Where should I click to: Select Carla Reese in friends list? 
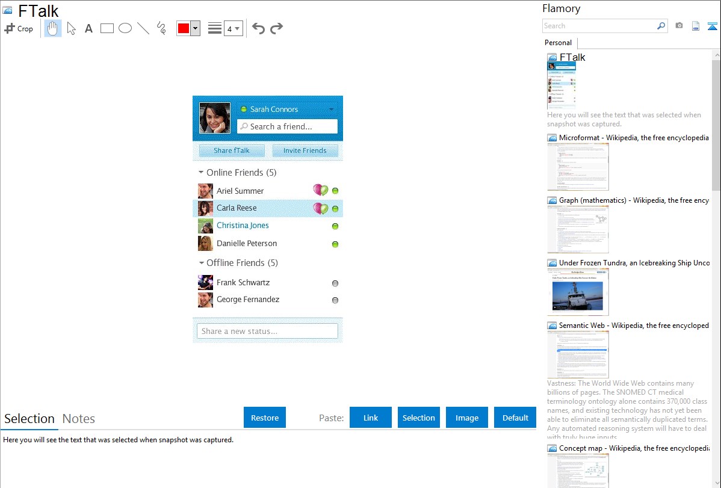pyautogui.click(x=268, y=208)
